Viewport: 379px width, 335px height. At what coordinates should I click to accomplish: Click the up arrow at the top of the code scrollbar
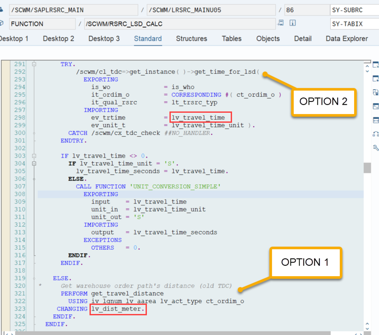367,66
